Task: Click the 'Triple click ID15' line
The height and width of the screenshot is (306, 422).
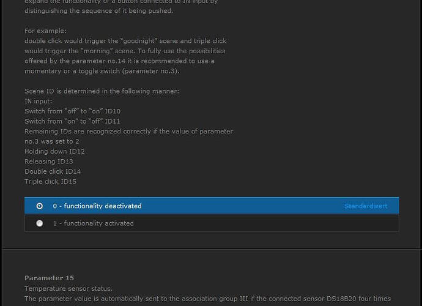Action: pyautogui.click(x=50, y=182)
